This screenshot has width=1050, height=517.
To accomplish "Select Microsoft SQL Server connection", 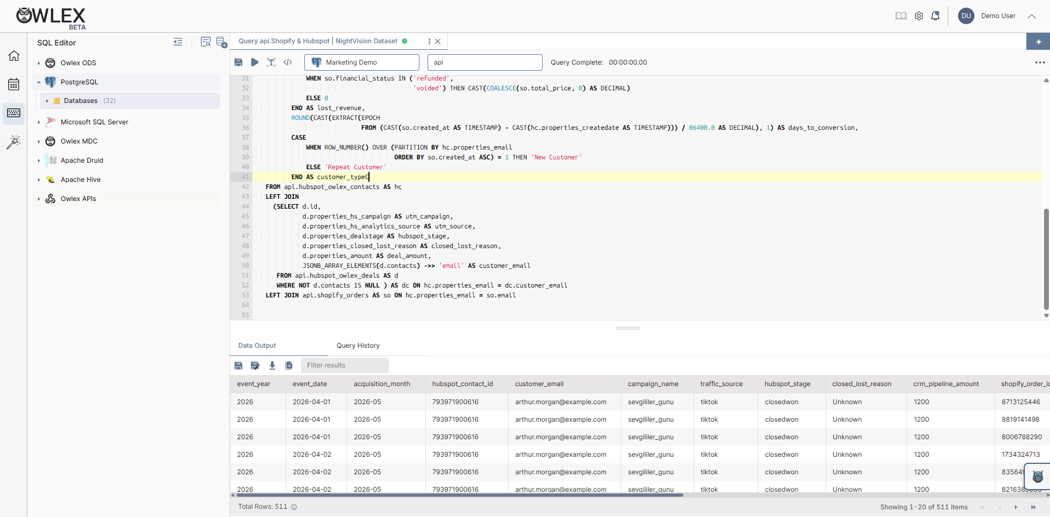I will coord(94,122).
